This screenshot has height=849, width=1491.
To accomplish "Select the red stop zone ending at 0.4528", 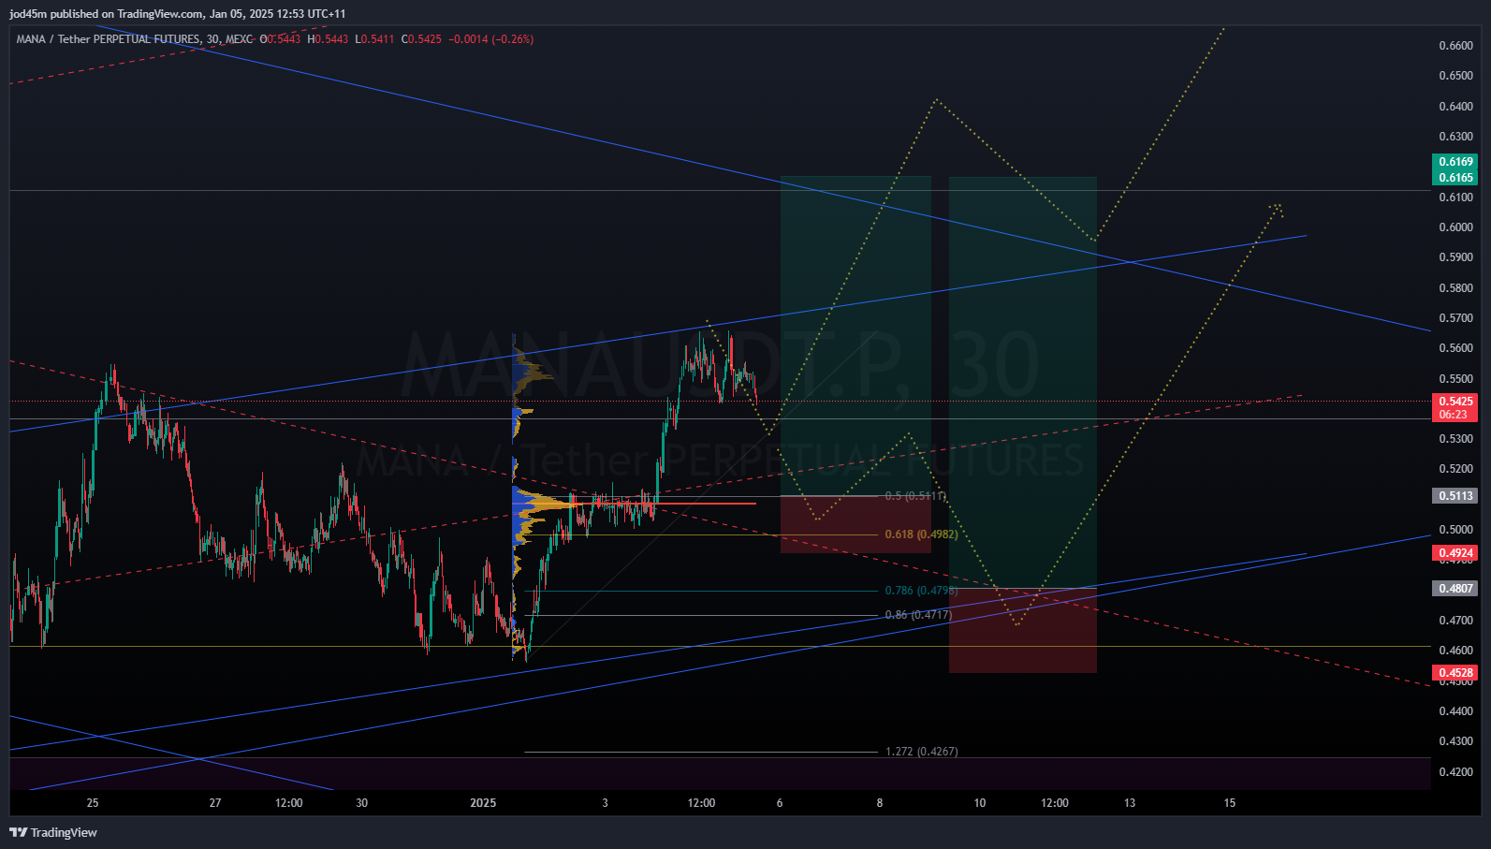I will click(1023, 630).
